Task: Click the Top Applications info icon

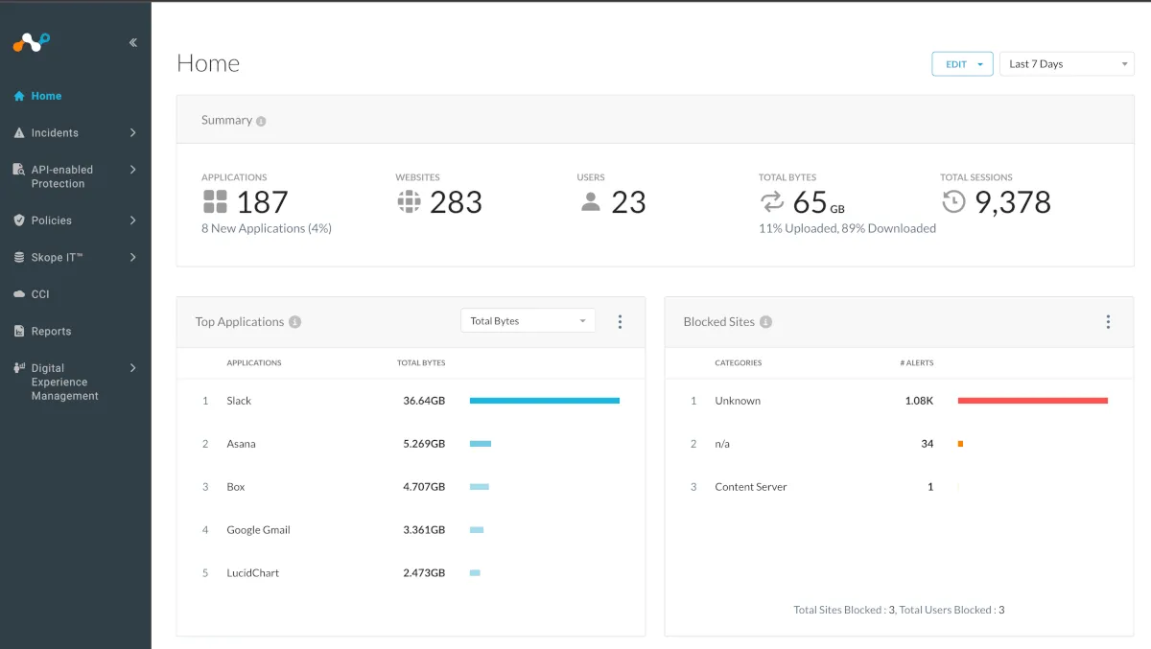Action: pyautogui.click(x=295, y=322)
